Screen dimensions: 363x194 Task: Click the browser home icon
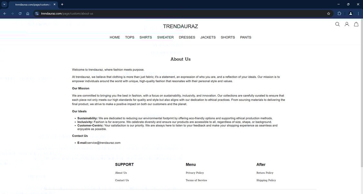coord(28,14)
